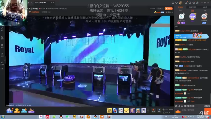Click bayu731 gift combo banner in chat
Screen dimensions: 211x119
(191, 36)
